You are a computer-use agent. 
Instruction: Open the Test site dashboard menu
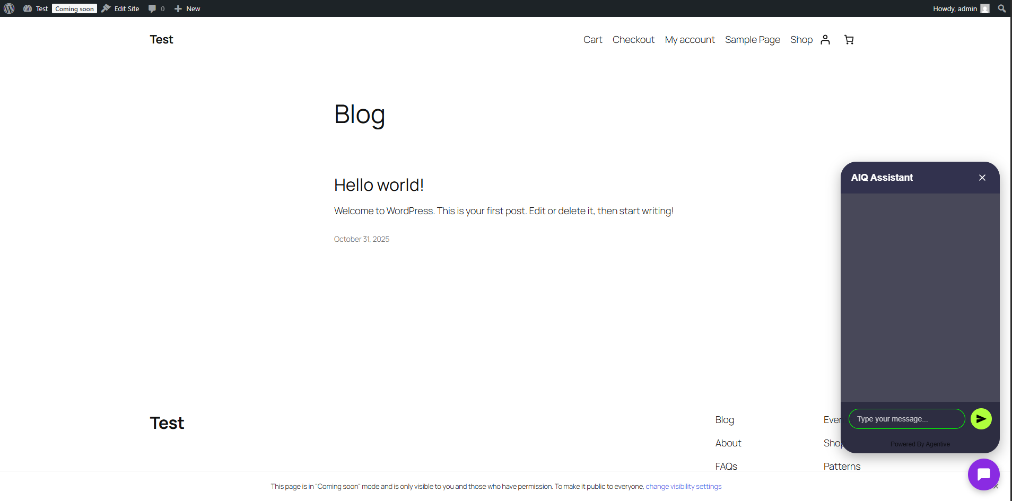(x=36, y=8)
